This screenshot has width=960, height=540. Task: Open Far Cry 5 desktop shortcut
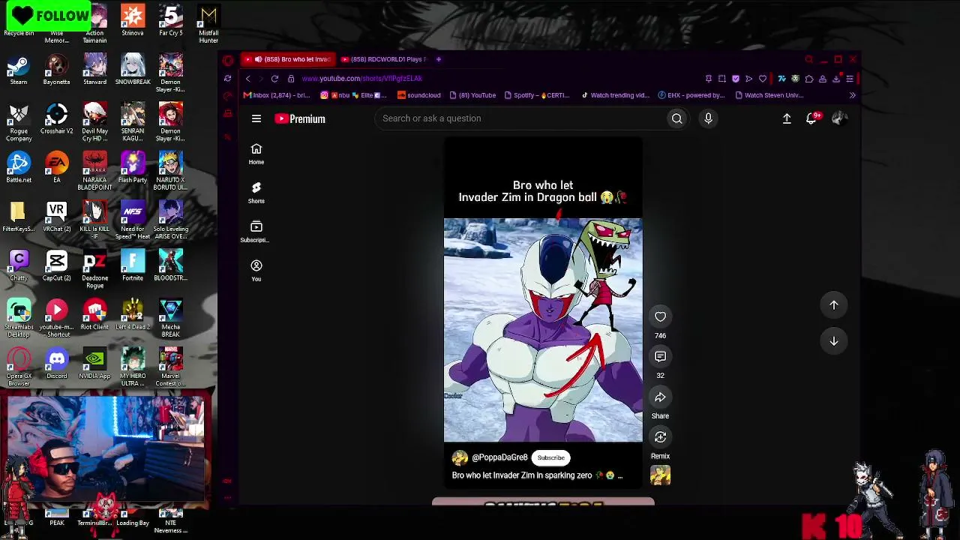pyautogui.click(x=170, y=21)
